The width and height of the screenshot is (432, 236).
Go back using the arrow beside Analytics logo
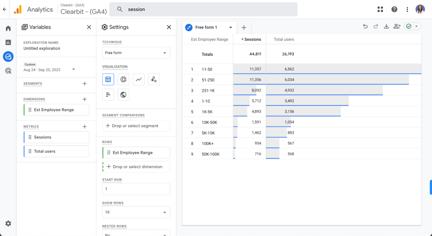pyautogui.click(x=4, y=9)
